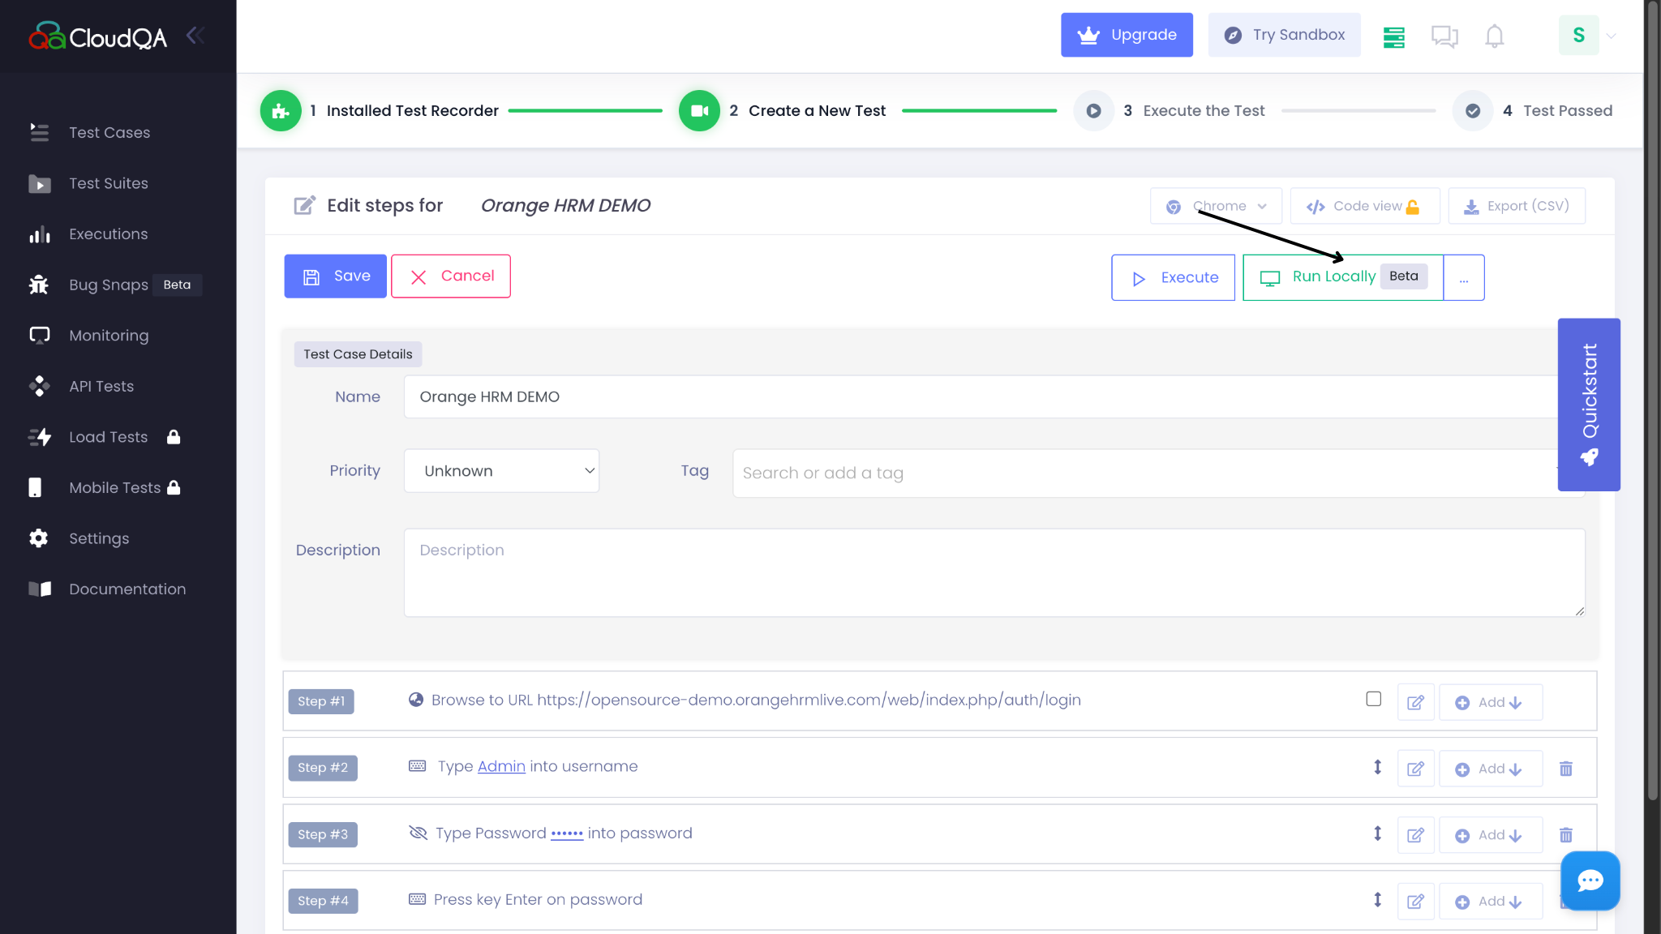Open the chat messages icon in header
Image resolution: width=1661 pixels, height=934 pixels.
[1444, 36]
